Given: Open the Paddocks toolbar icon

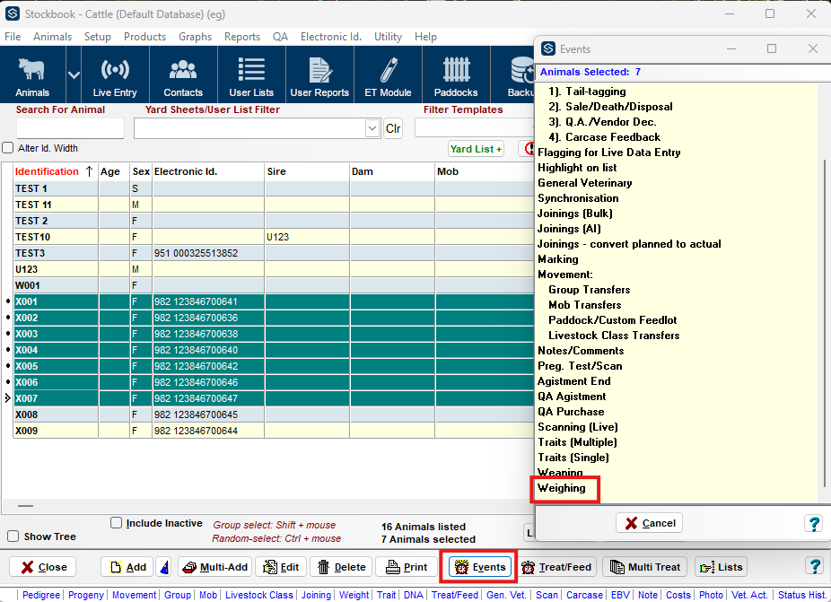Looking at the screenshot, I should coord(459,76).
